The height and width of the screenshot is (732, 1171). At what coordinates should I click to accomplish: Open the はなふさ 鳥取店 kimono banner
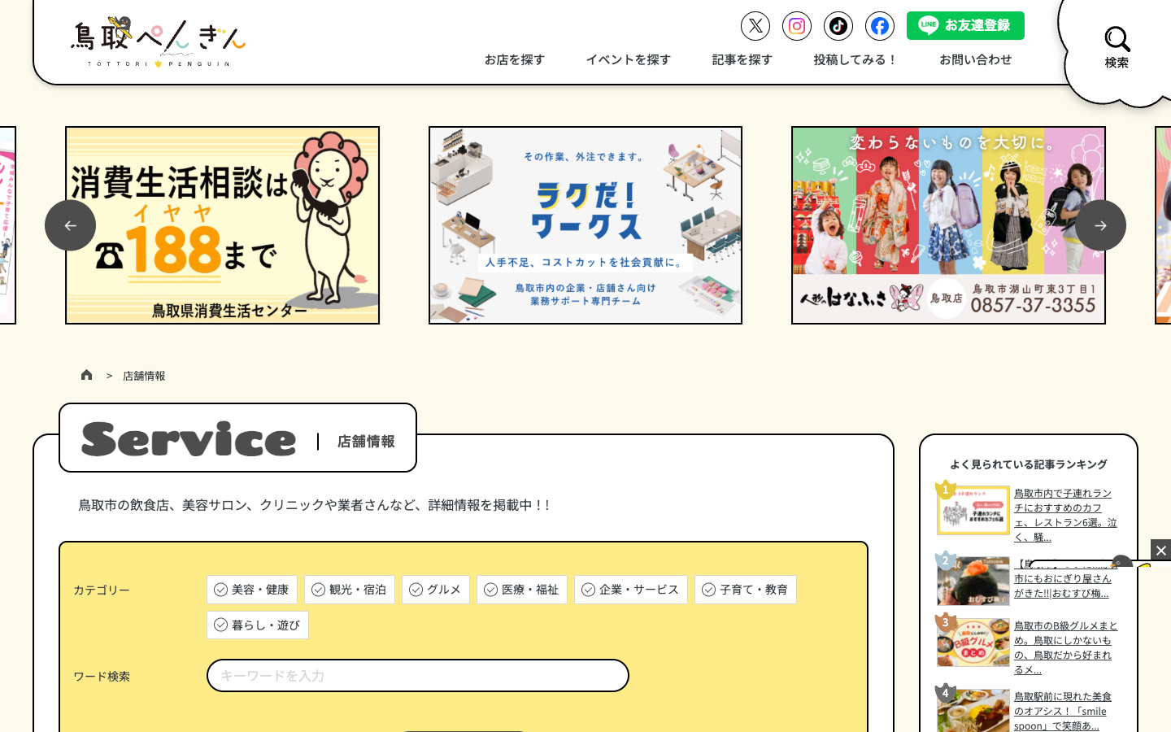click(x=948, y=225)
